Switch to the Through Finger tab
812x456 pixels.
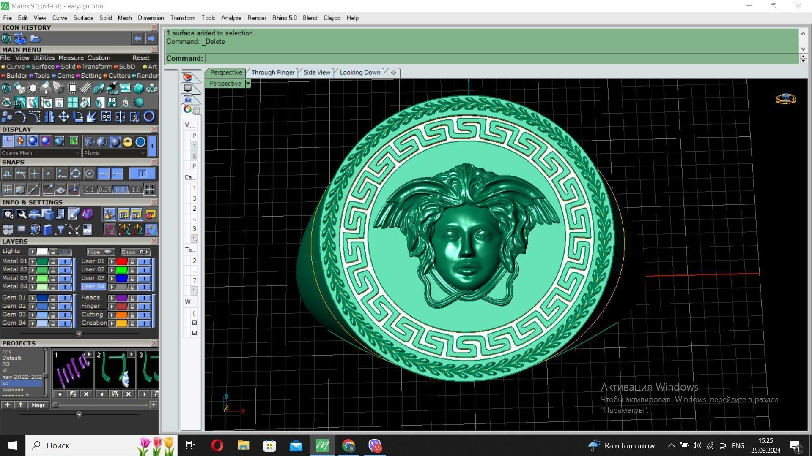coord(273,73)
